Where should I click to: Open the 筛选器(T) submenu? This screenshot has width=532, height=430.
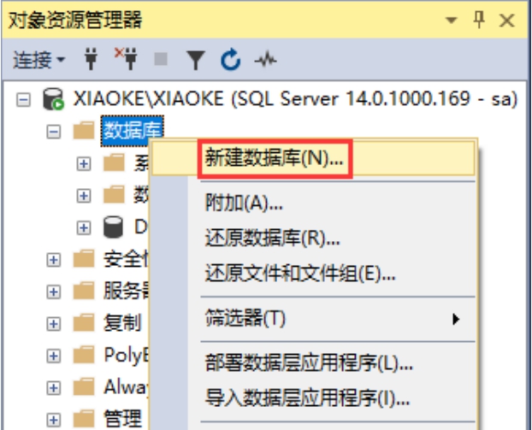coord(245,318)
